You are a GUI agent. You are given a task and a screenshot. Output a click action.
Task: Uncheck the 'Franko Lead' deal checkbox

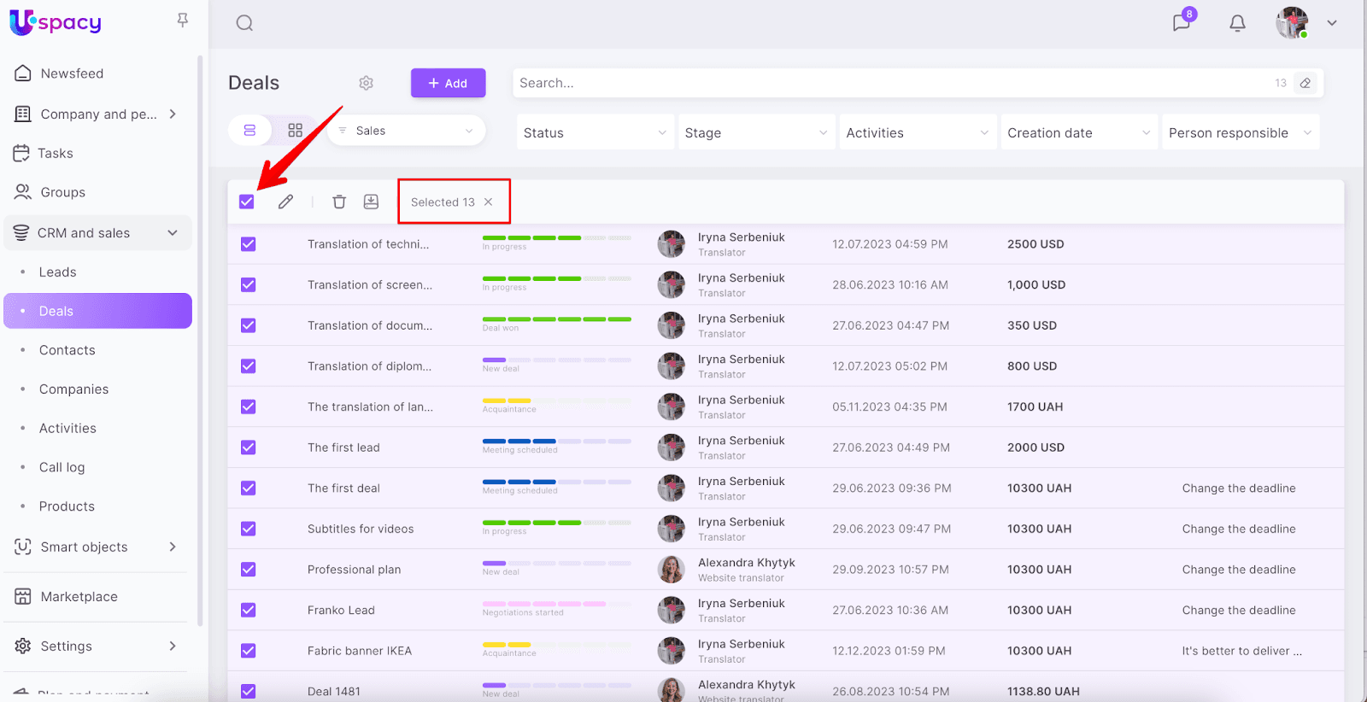coord(249,610)
